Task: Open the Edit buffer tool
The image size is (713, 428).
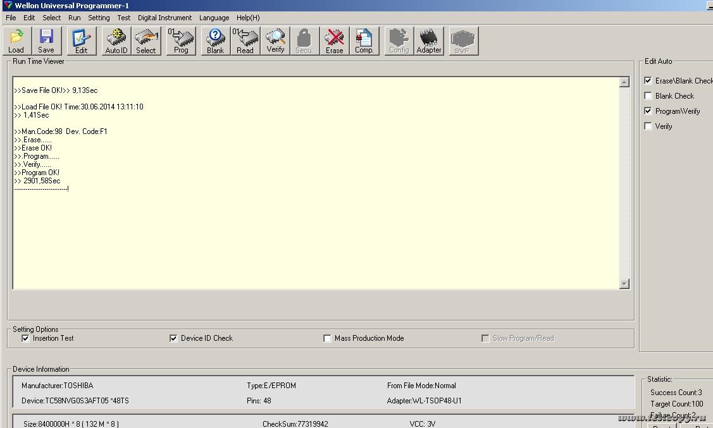Action: pos(82,41)
